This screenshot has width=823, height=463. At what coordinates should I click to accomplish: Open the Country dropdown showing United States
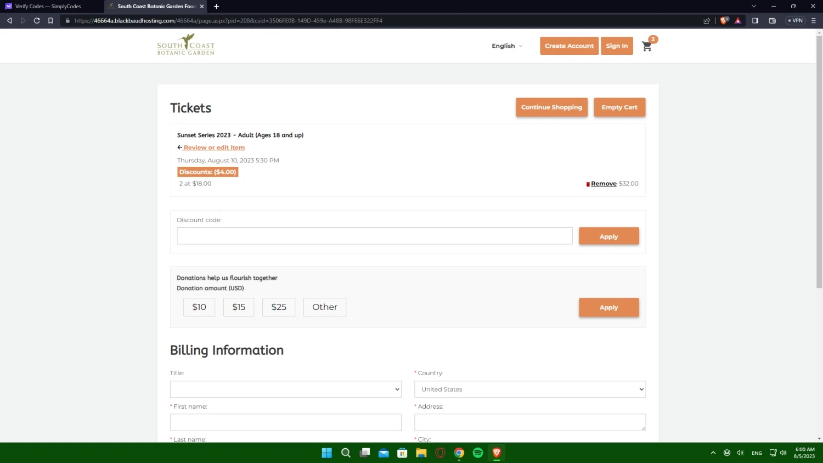(x=530, y=389)
